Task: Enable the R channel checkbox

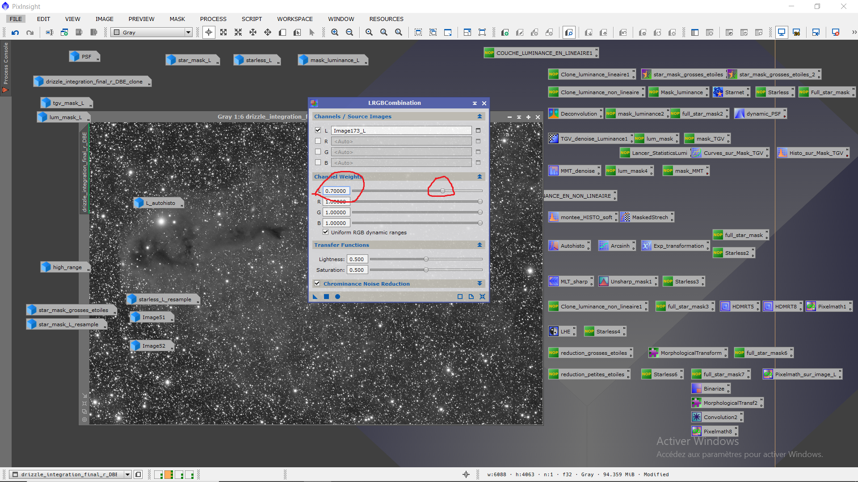Action: coord(318,141)
